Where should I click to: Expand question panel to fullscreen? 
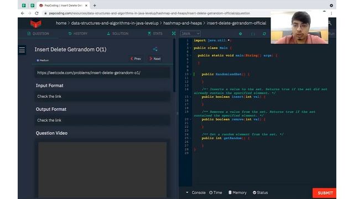point(174,33)
